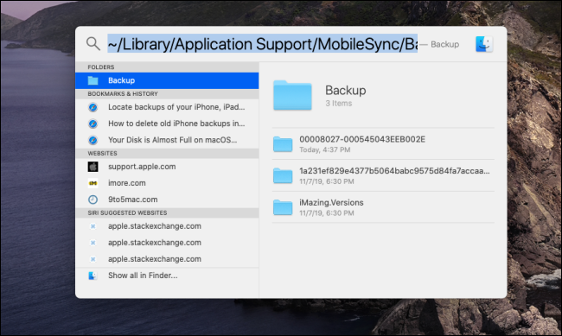The image size is (562, 336).
Task: Select folder 00008027-000545043EEB002E
Action: (x=383, y=143)
